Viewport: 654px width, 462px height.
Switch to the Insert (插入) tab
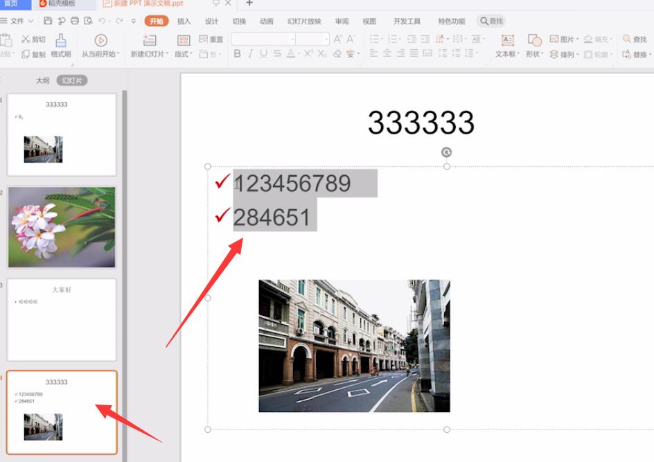(184, 21)
